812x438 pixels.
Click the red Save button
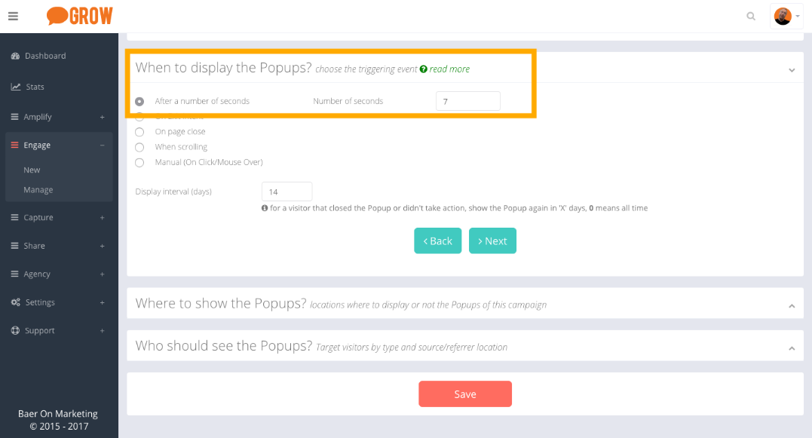coord(465,394)
